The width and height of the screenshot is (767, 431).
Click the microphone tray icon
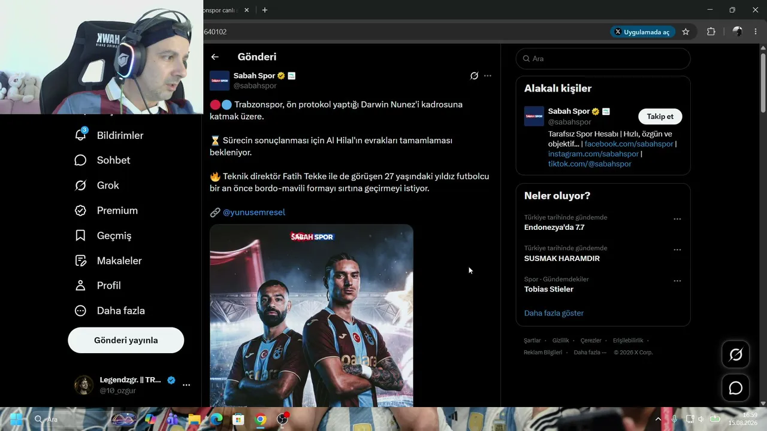pyautogui.click(x=675, y=419)
